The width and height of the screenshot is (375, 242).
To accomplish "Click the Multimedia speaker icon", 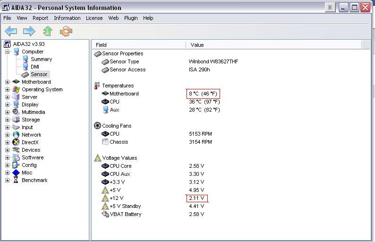I will coord(16,112).
